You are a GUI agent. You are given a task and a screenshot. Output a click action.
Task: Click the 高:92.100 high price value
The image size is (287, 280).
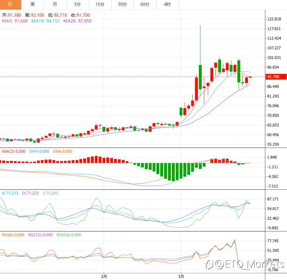click(35, 15)
